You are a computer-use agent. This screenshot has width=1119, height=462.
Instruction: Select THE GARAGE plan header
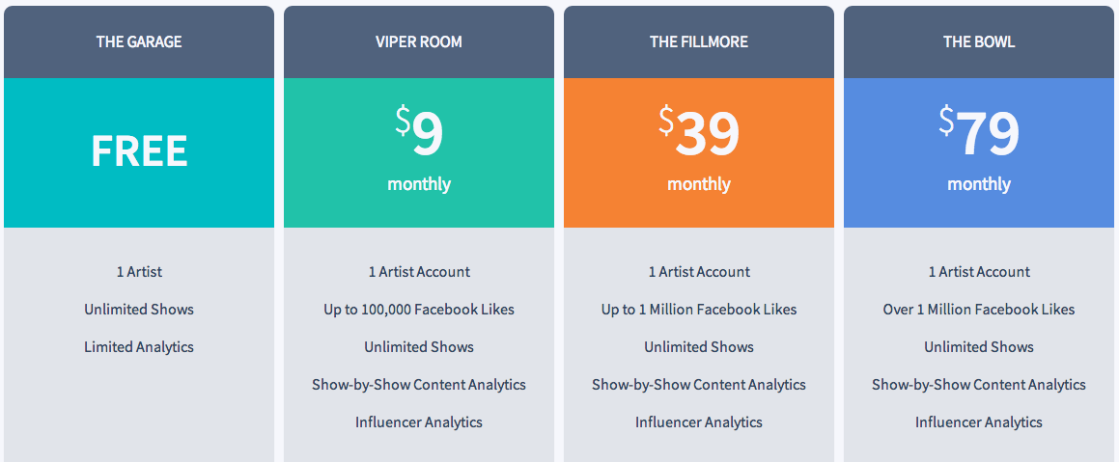pos(138,42)
